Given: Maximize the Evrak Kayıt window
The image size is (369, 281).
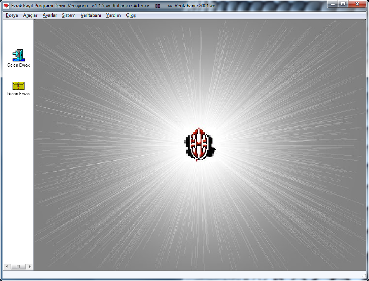Looking at the screenshot, I should 343,4.
